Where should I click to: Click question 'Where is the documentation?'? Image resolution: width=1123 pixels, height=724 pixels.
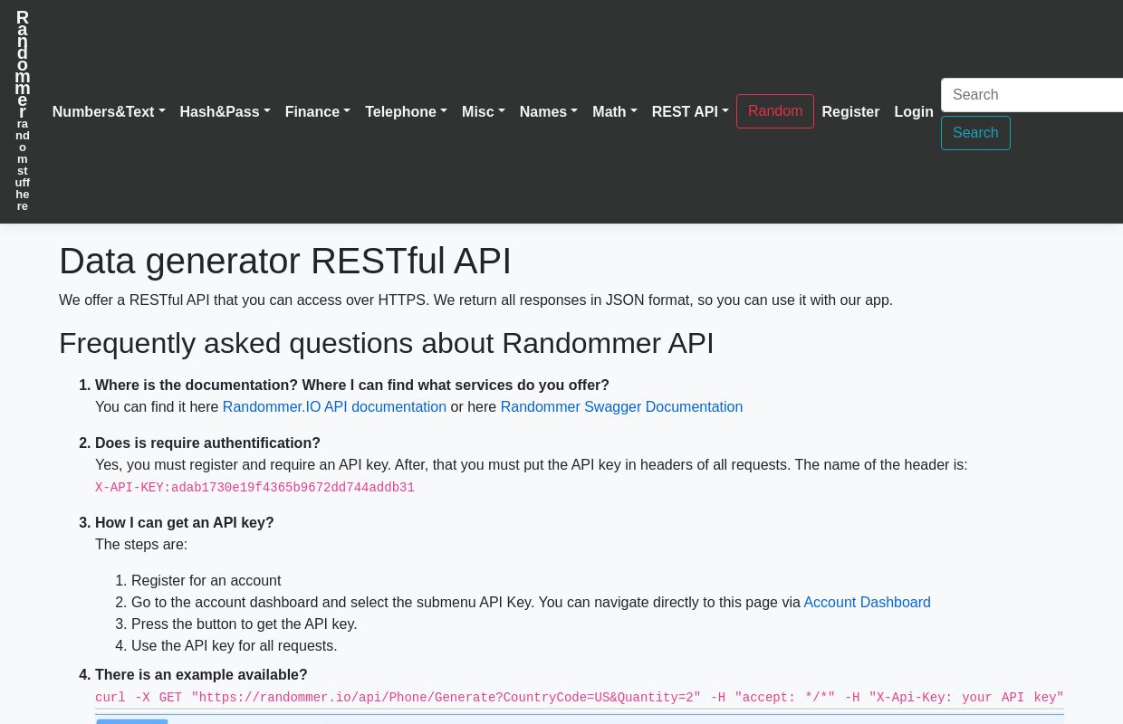(352, 386)
